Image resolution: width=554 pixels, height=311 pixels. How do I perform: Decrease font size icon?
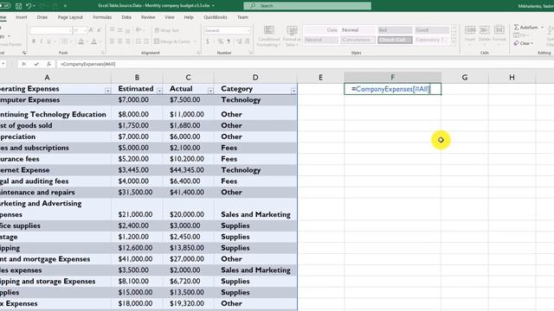100,30
